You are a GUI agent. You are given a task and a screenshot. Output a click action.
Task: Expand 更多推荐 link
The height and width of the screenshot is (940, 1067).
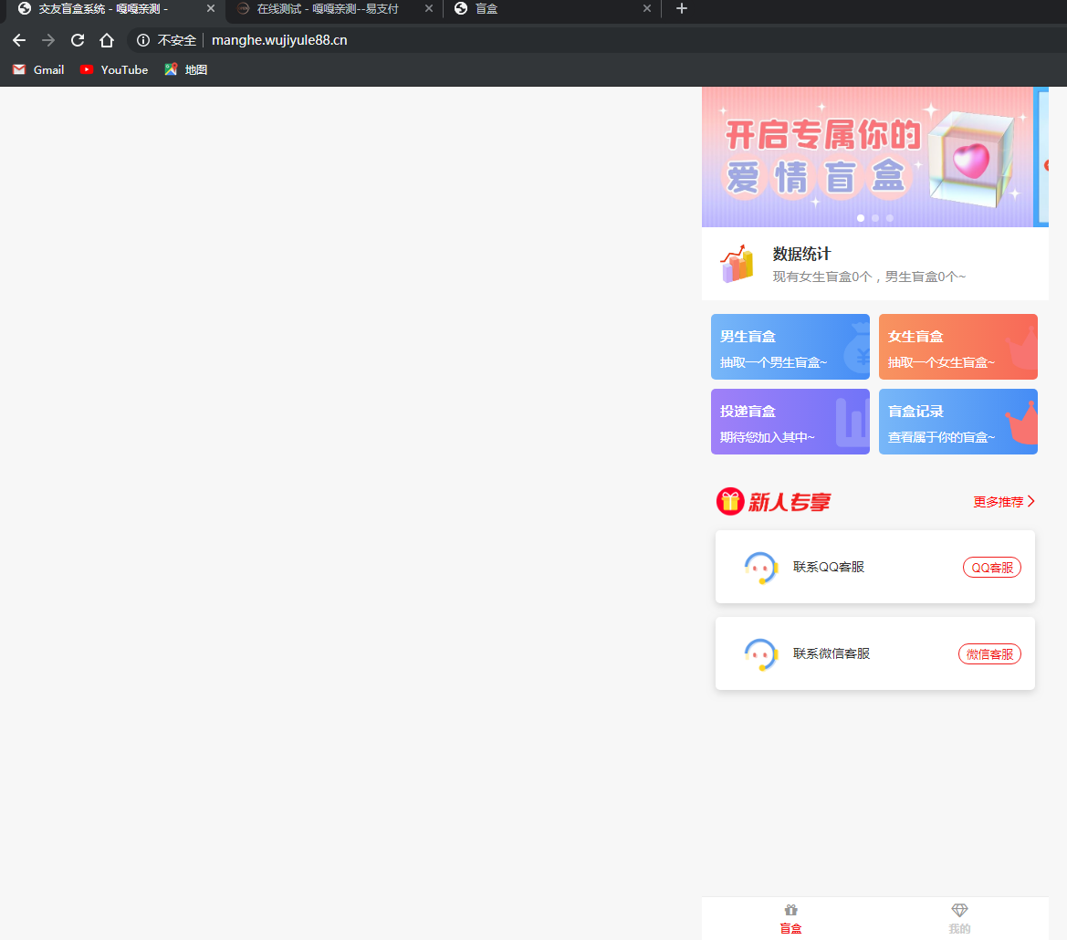click(1003, 502)
